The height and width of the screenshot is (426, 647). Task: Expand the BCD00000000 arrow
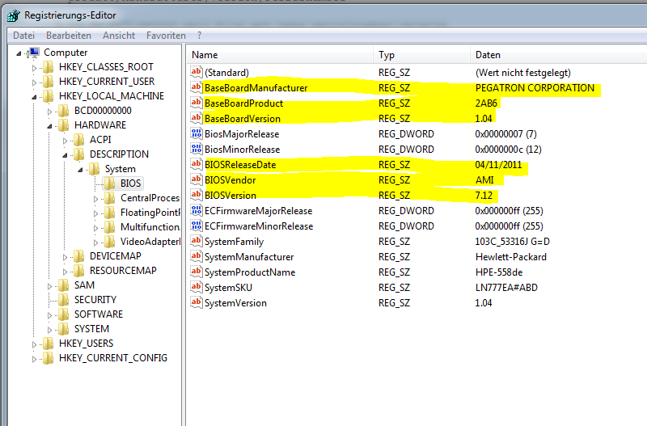pos(49,112)
